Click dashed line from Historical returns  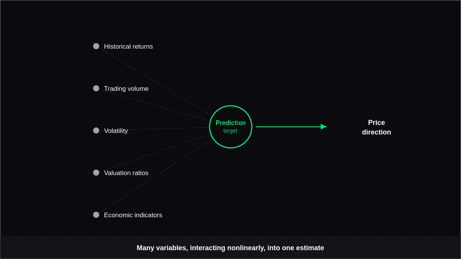(154, 80)
